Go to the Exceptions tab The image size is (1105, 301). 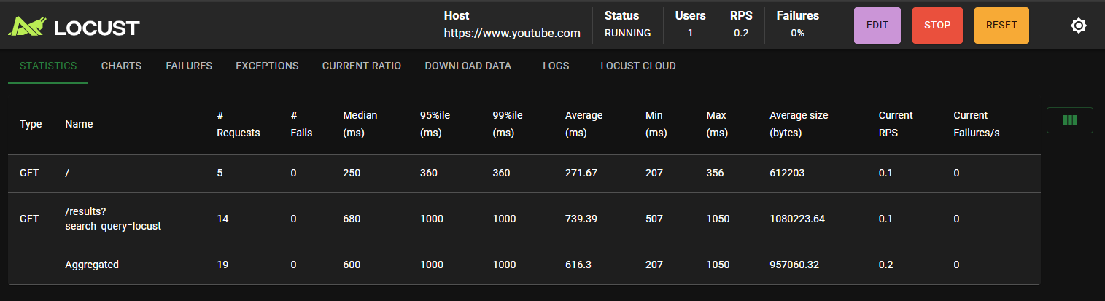pos(267,66)
